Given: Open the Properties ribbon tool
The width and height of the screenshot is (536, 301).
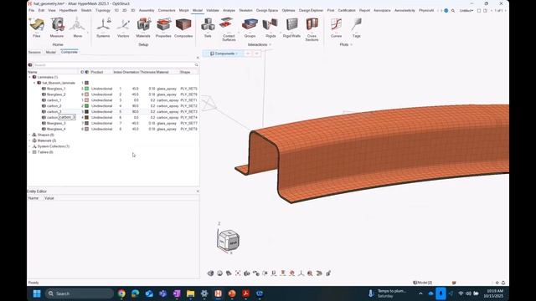Looking at the screenshot, I should pos(163,28).
